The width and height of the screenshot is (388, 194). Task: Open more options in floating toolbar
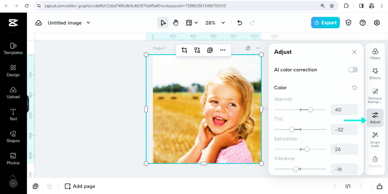pos(223,50)
